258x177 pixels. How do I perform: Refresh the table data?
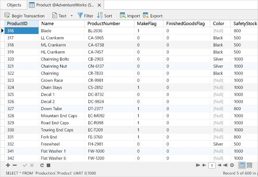pos(42,165)
